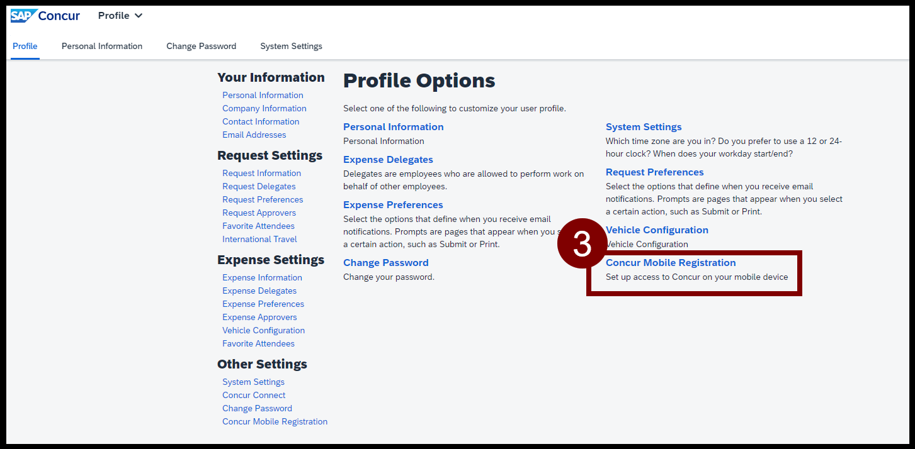The image size is (915, 449).
Task: Click the SAP Concur logo
Action: 45,16
